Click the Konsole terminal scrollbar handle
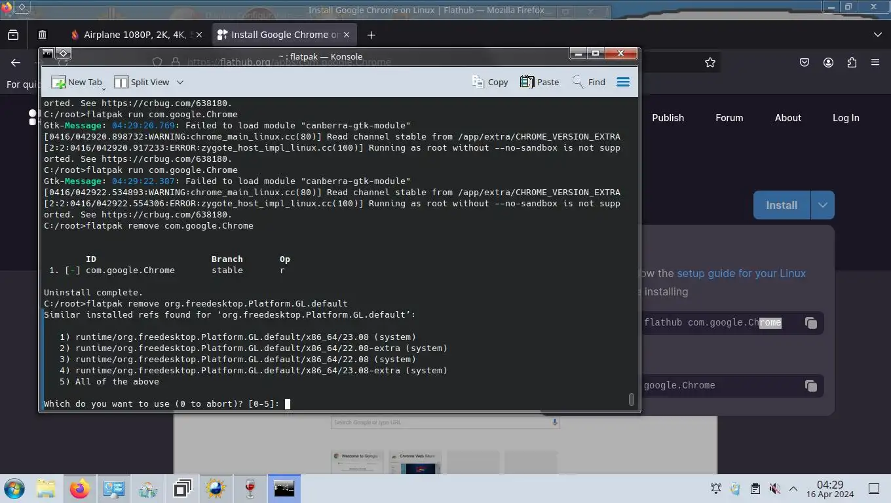This screenshot has height=503, width=891. click(632, 399)
